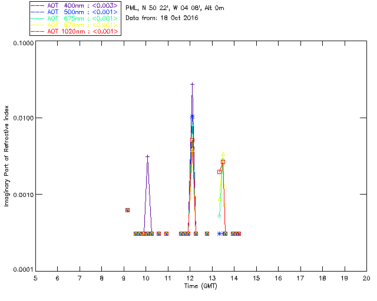Click the 0.0001 y-axis tick label
This screenshot has width=377, height=301.
click(x=24, y=270)
